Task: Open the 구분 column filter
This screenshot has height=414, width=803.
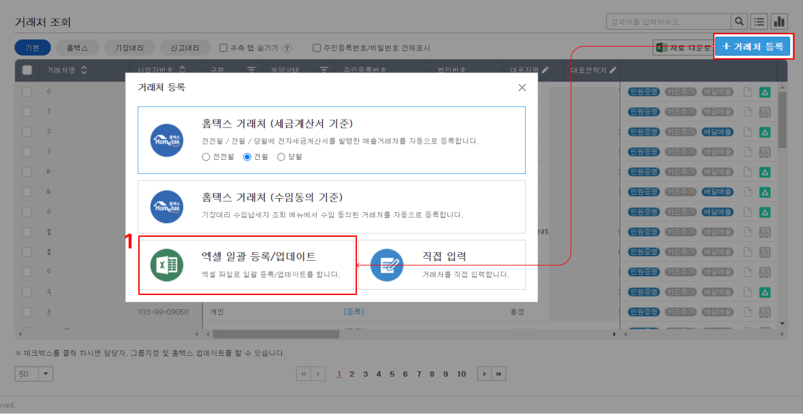Action: point(250,70)
